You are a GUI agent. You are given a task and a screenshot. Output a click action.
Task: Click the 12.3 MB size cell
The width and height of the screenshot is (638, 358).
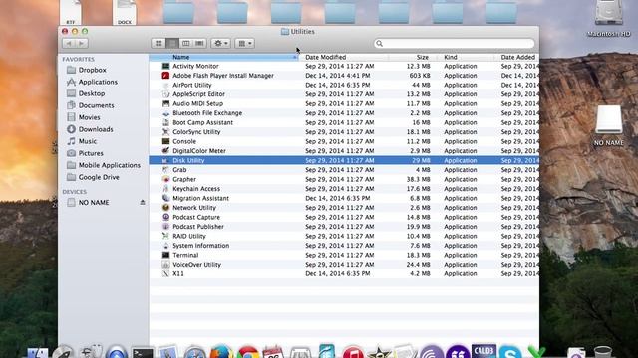coord(418,66)
